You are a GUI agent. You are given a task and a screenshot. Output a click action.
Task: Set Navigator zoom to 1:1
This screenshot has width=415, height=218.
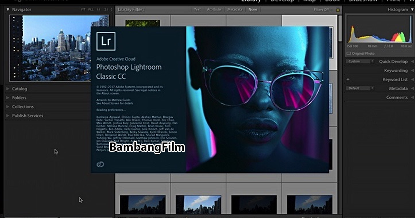(98, 10)
